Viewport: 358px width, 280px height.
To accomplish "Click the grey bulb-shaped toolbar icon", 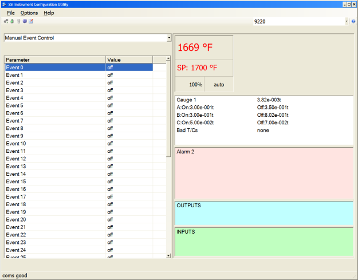I will click(x=18, y=21).
